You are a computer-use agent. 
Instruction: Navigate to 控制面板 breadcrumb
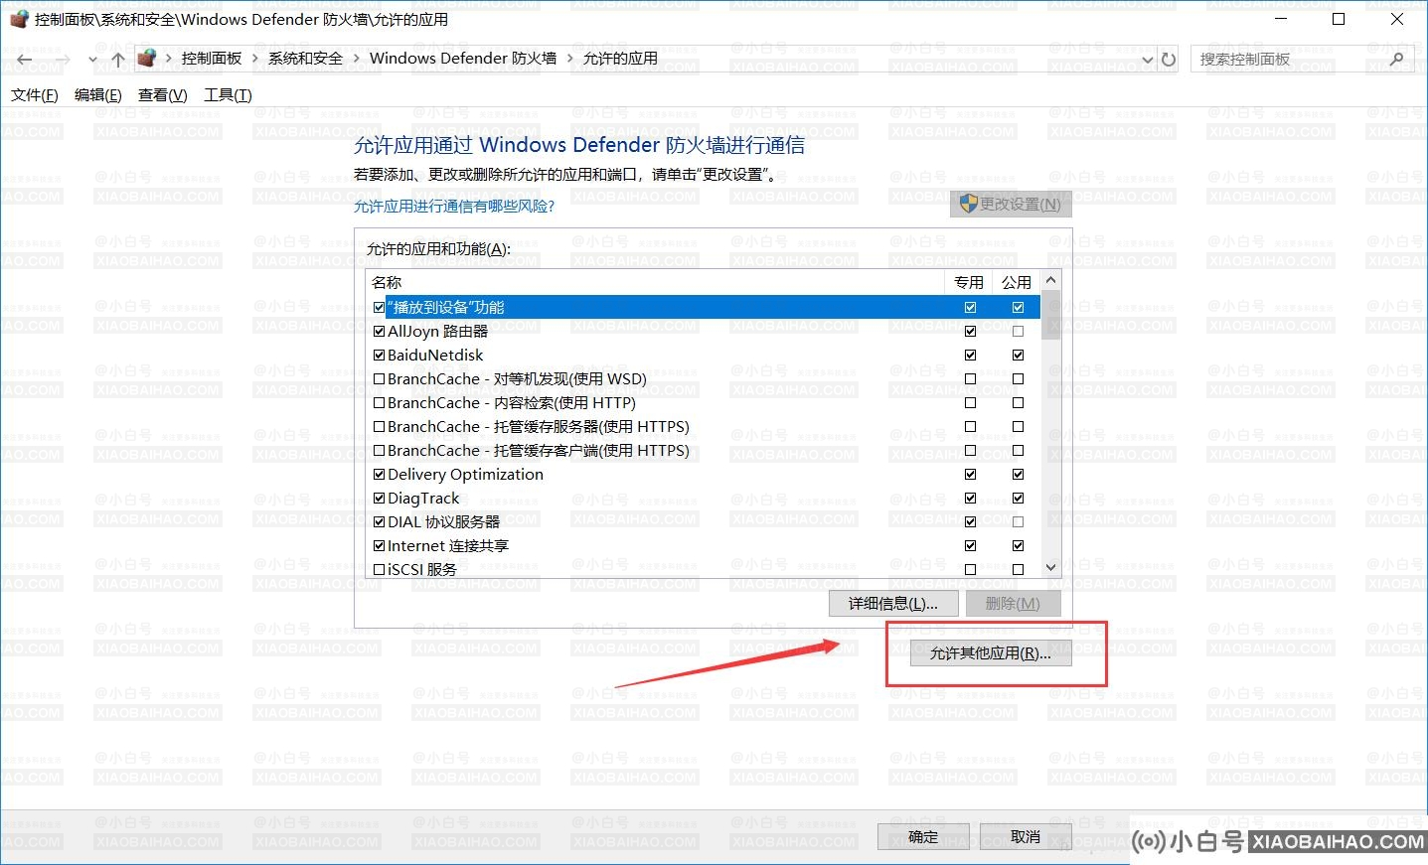(212, 59)
